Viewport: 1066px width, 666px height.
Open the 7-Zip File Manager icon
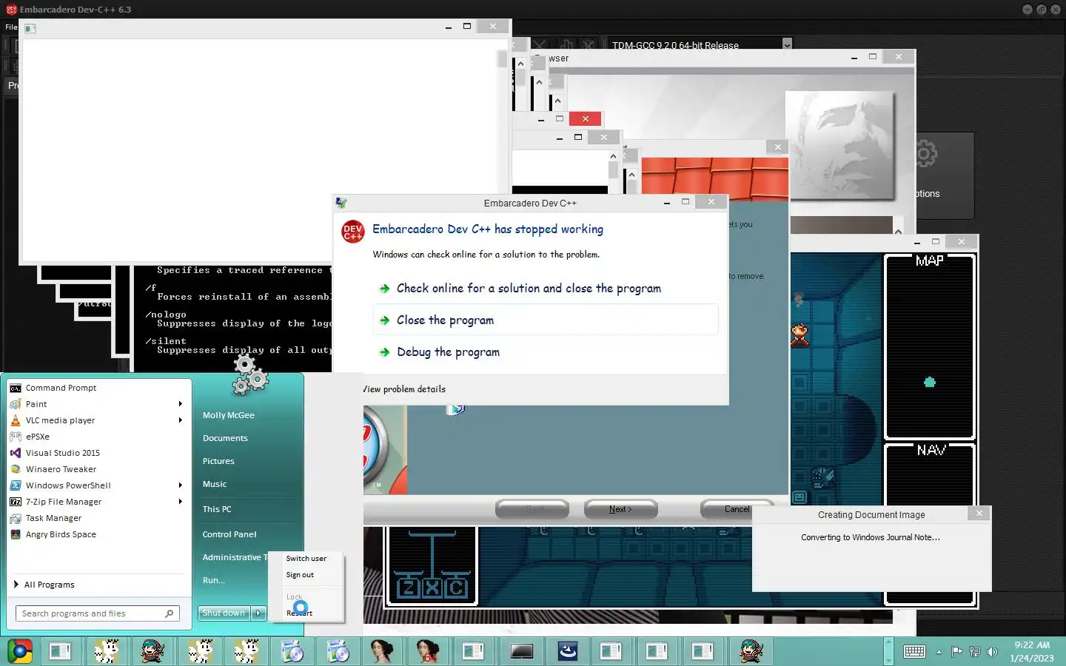(x=16, y=502)
